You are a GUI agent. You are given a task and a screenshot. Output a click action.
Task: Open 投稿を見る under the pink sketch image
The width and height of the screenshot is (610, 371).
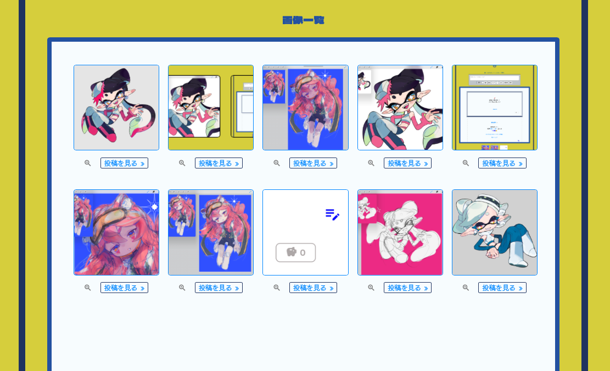coord(408,288)
